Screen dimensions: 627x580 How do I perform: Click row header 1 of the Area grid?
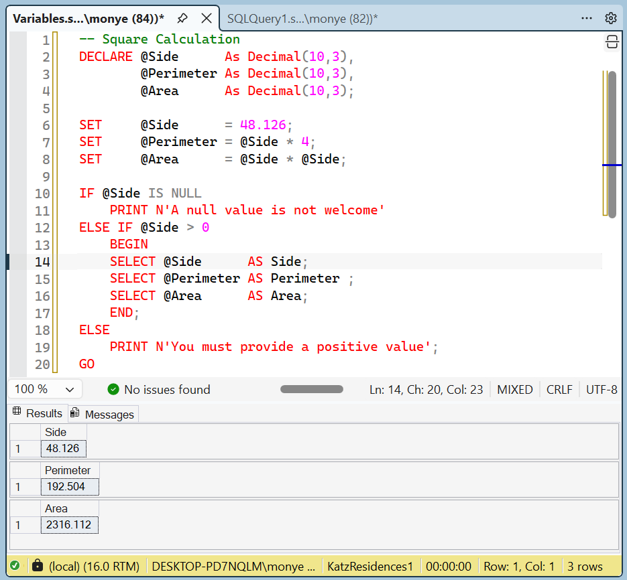pos(25,525)
